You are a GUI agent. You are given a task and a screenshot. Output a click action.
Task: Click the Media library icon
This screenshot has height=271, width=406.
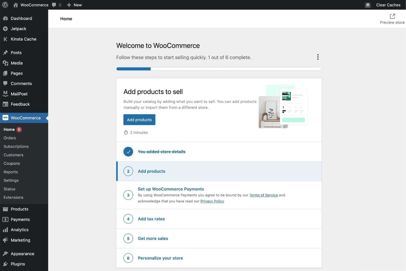pyautogui.click(x=5, y=63)
